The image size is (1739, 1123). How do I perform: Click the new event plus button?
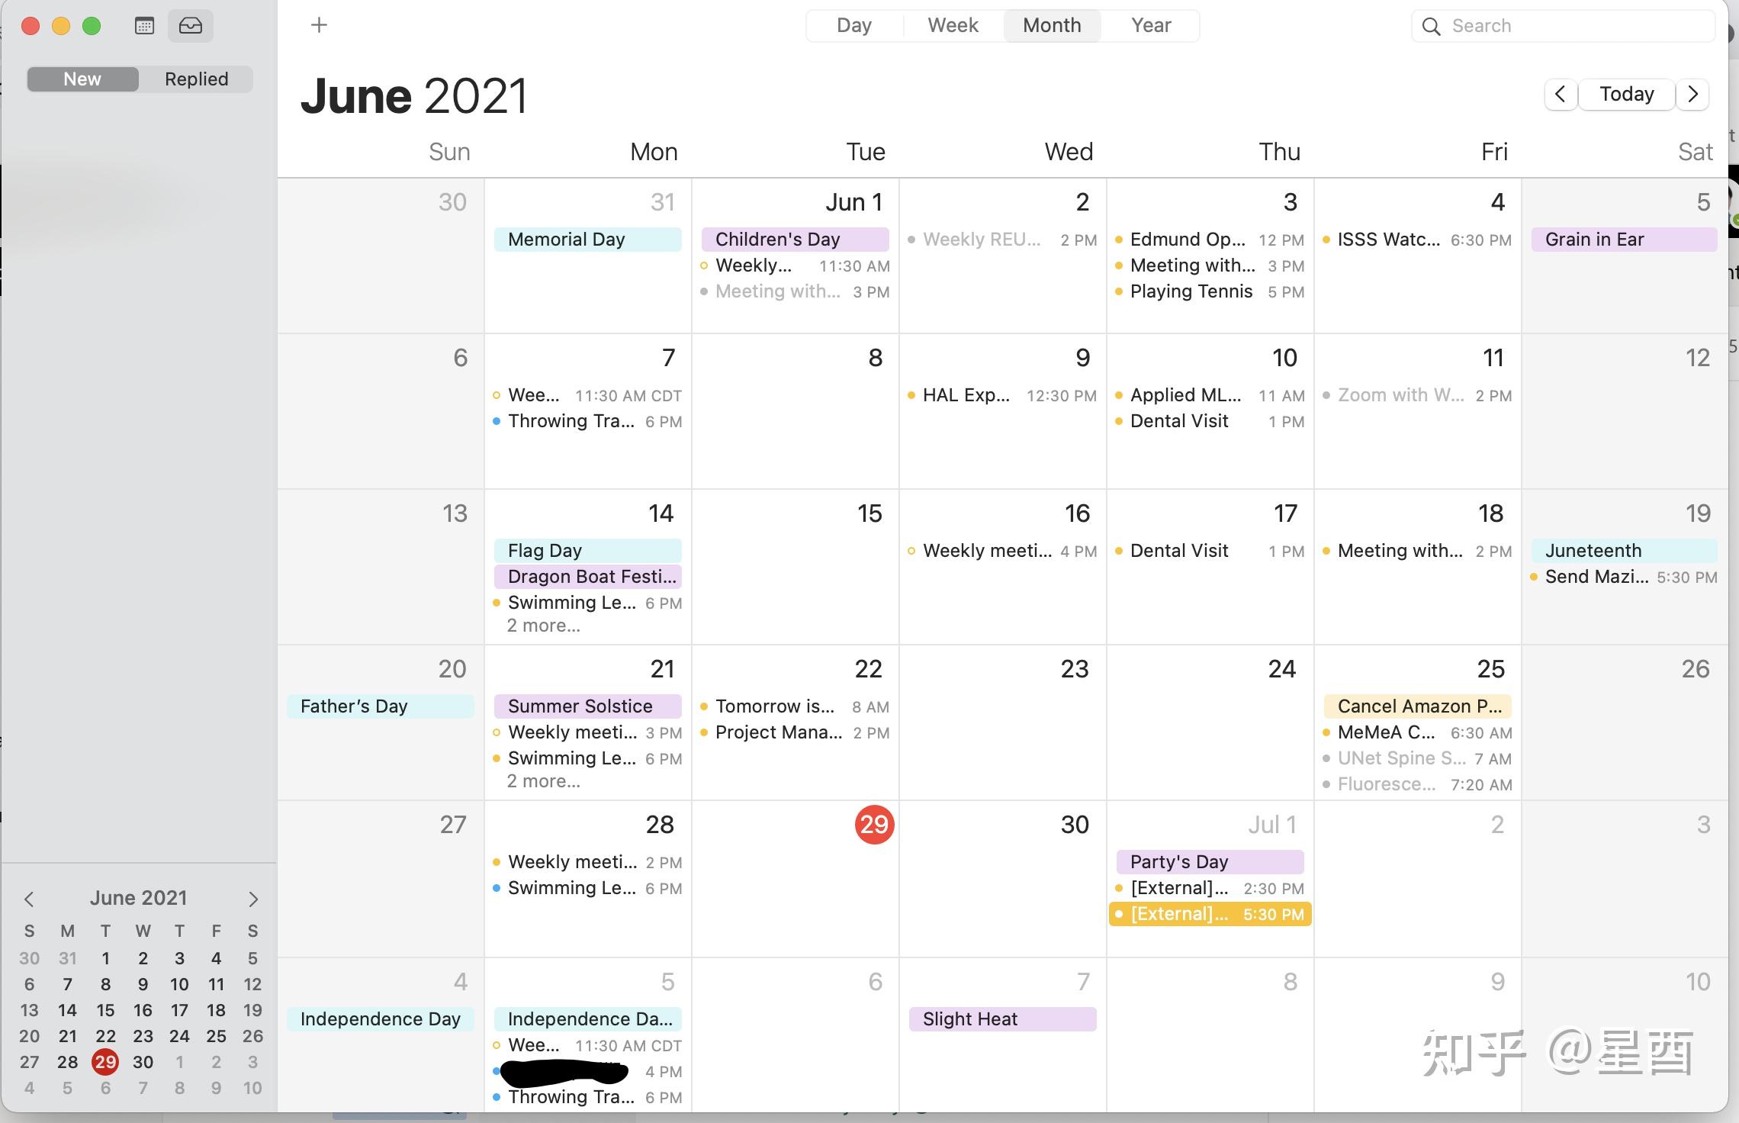[x=320, y=24]
